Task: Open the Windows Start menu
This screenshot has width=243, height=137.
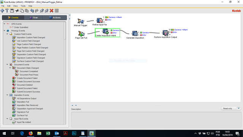Action: point(4,133)
